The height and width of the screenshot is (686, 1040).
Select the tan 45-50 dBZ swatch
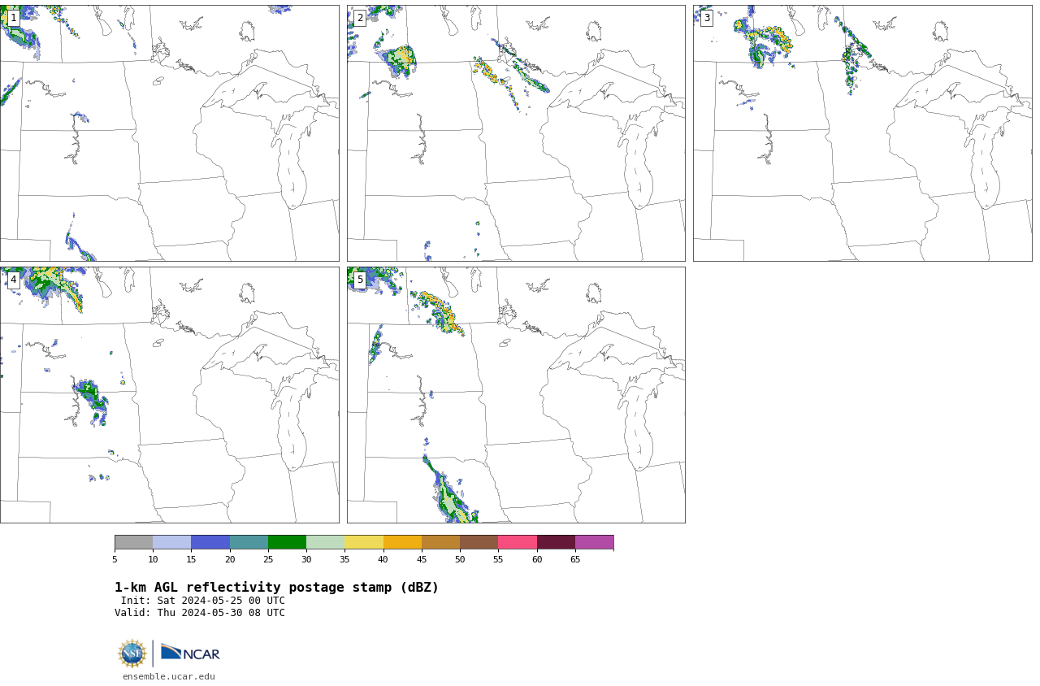[440, 542]
